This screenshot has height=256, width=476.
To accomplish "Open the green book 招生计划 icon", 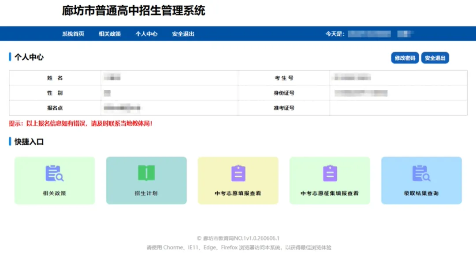I will coord(146,173).
